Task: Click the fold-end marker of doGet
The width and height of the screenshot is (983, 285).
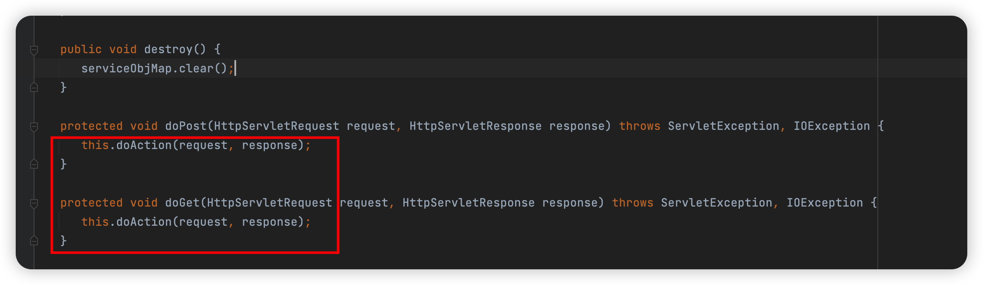Action: 34,241
